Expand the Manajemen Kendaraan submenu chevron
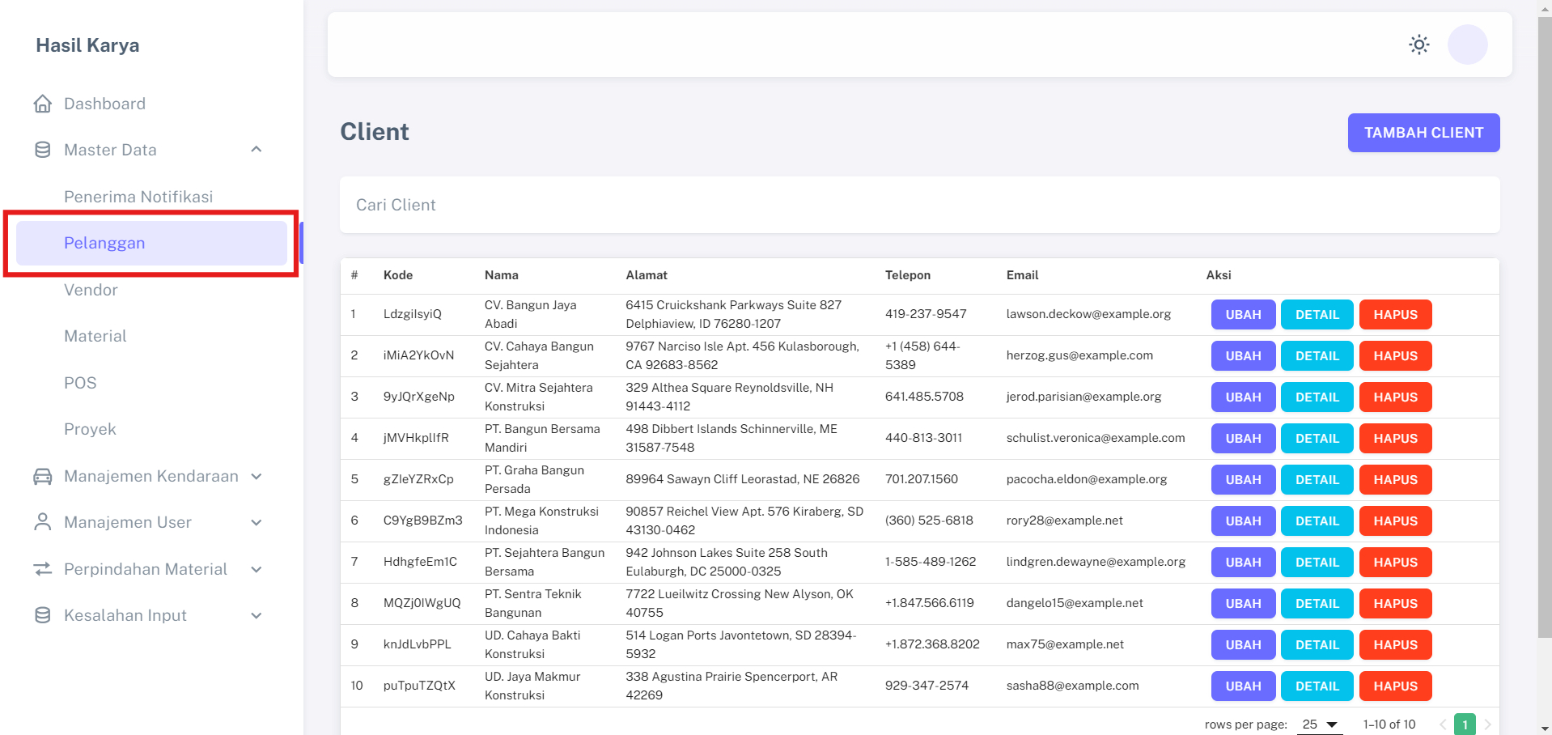The image size is (1552, 735). click(x=257, y=477)
